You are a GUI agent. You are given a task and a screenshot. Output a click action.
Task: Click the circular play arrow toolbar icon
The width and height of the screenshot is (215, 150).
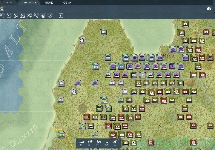(x=50, y=16)
